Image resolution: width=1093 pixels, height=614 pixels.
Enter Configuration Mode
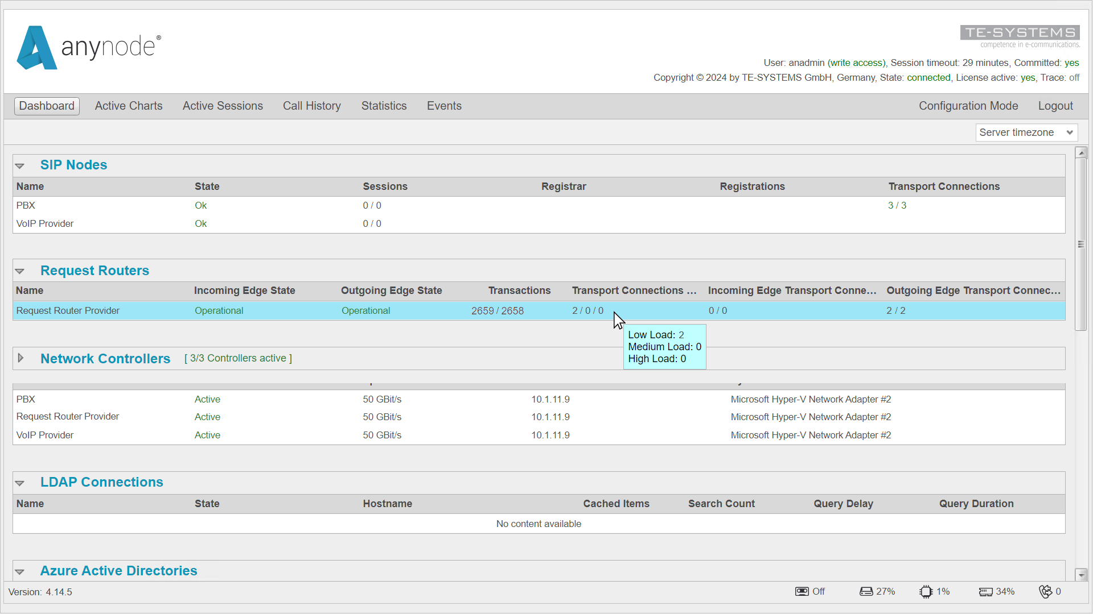point(968,106)
